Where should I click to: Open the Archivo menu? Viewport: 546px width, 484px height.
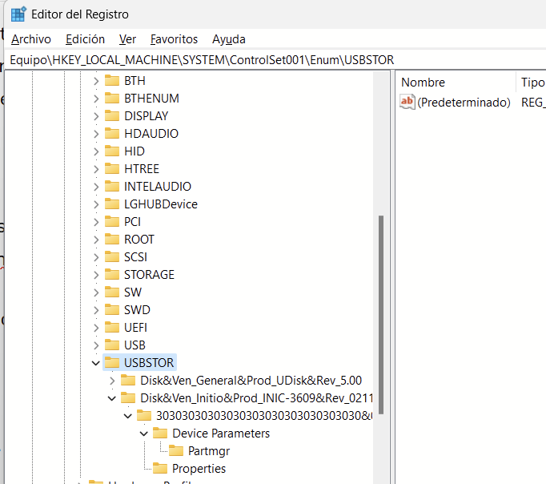(31, 38)
